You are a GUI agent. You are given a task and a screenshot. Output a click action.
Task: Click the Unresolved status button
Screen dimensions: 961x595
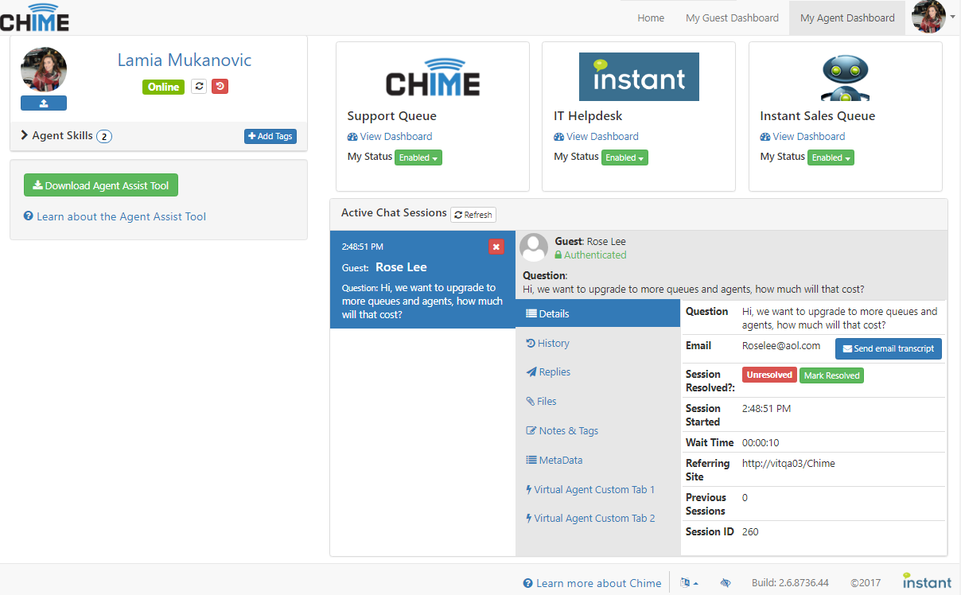pos(769,375)
